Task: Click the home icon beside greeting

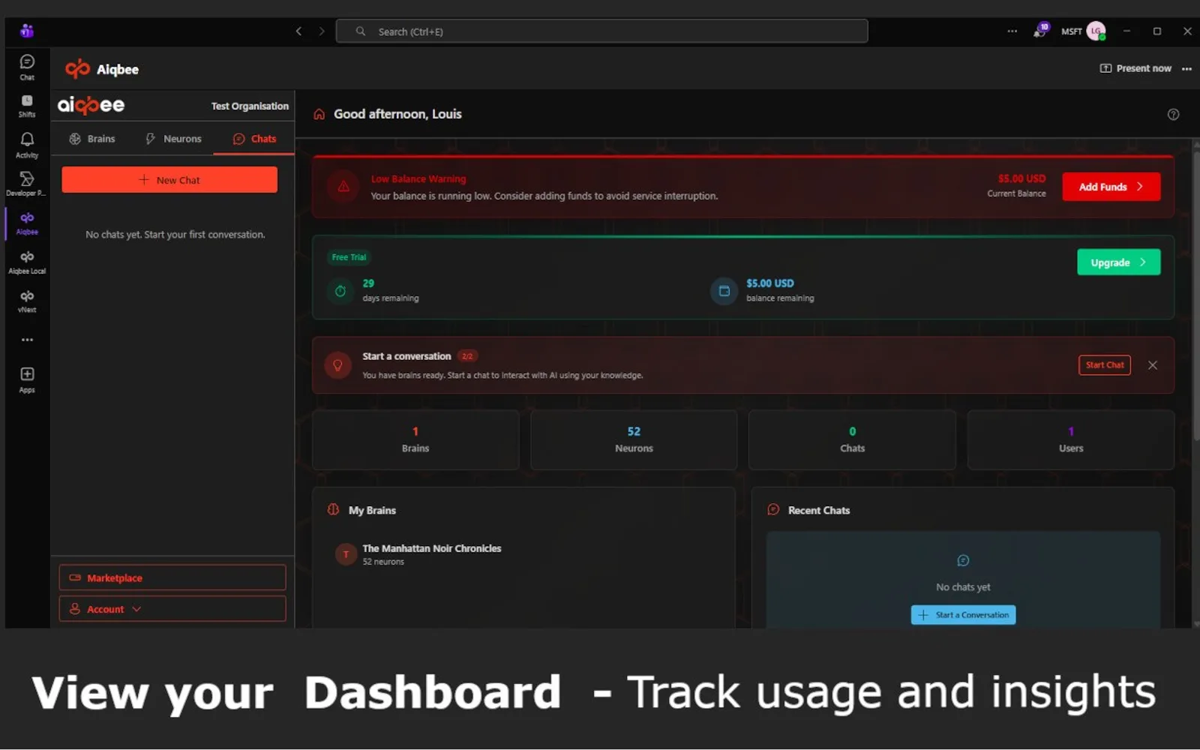Action: click(x=319, y=114)
